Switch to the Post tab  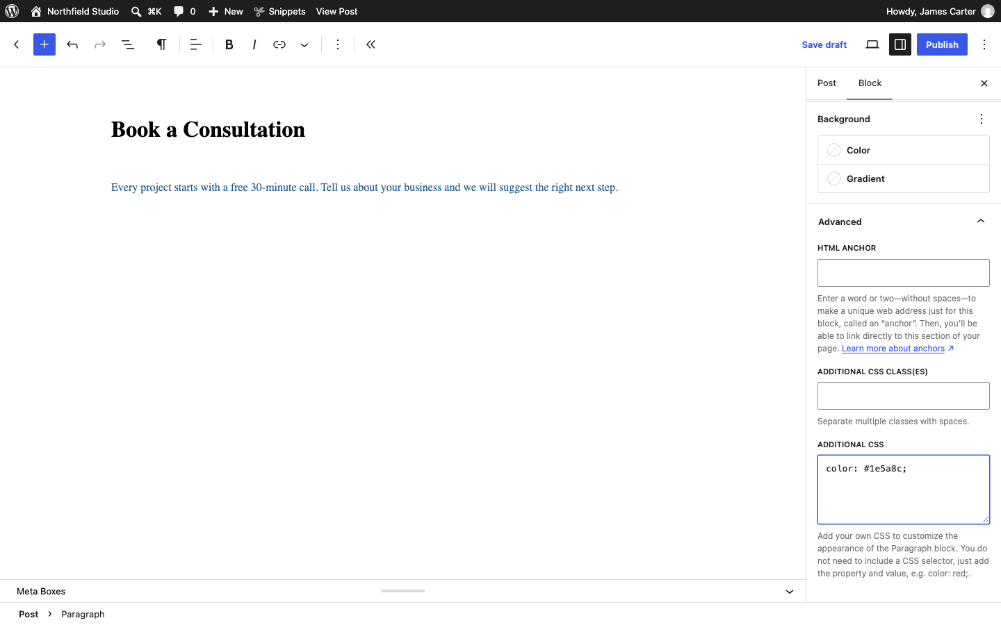click(827, 83)
